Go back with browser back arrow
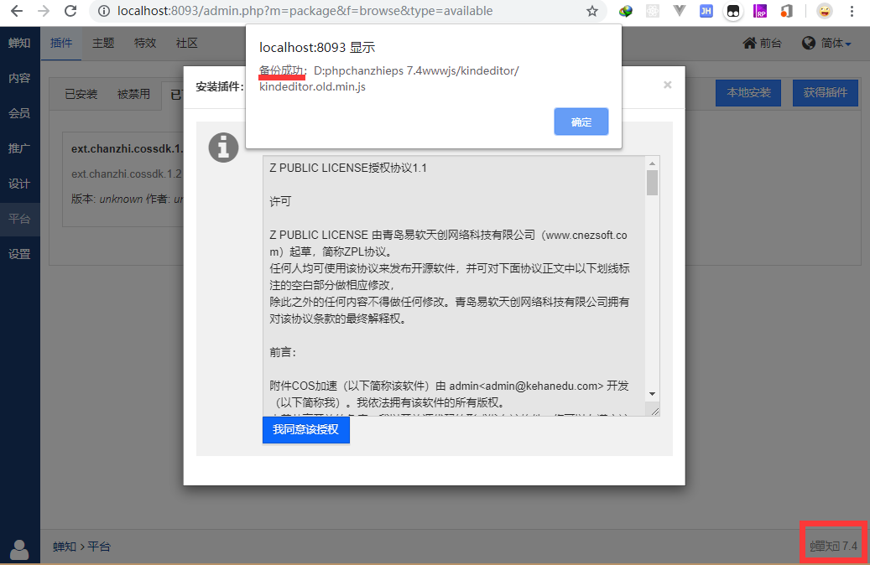This screenshot has width=870, height=565. tap(17, 11)
